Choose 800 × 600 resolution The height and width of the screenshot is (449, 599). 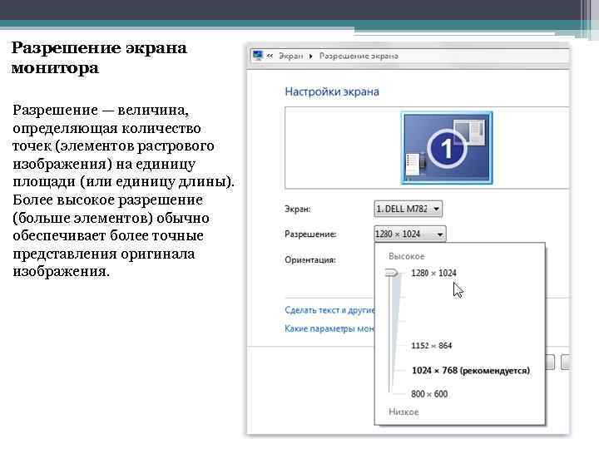tap(429, 393)
